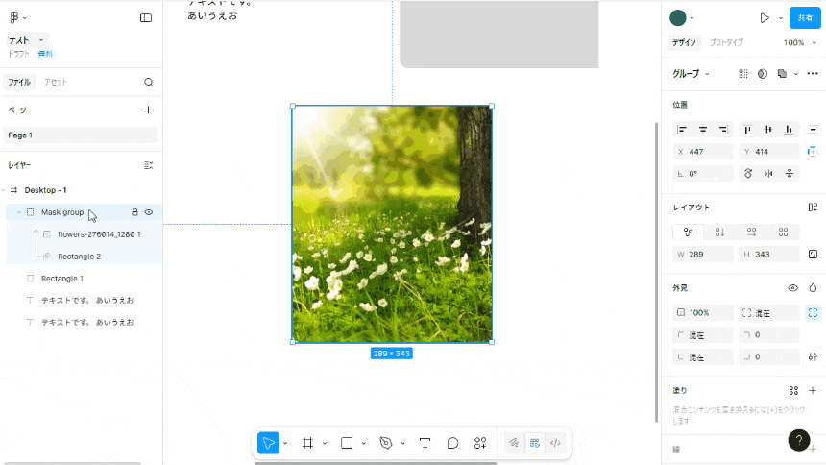Open the Figma main menu dropdown
The image size is (826, 465).
coord(17,17)
